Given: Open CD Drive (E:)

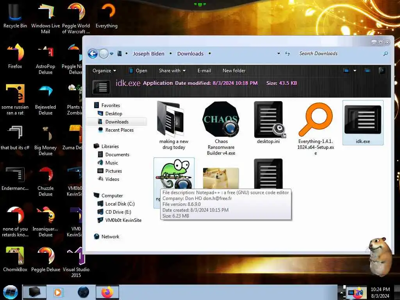Looking at the screenshot, I should [114, 212].
